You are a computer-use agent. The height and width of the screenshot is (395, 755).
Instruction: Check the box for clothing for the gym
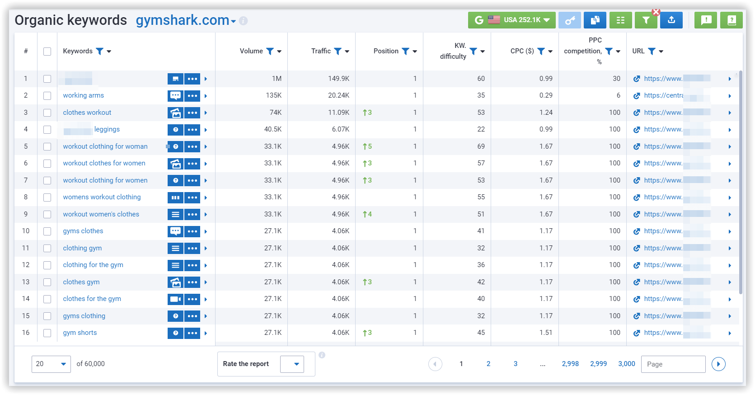[47, 265]
